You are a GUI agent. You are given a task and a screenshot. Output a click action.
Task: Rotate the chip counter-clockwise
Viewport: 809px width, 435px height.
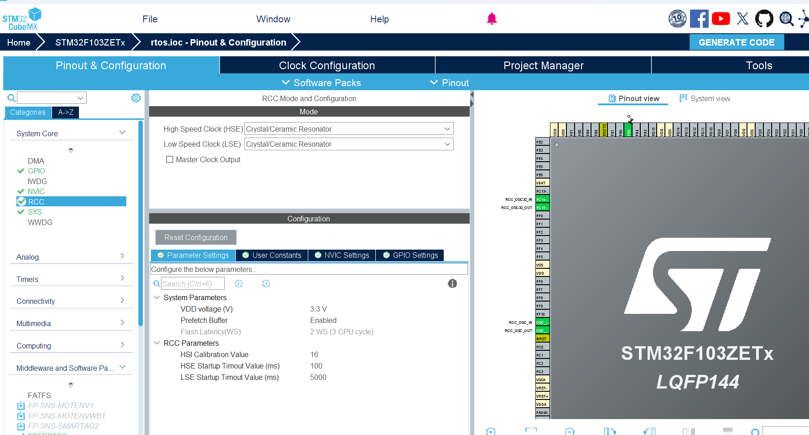[649, 431]
